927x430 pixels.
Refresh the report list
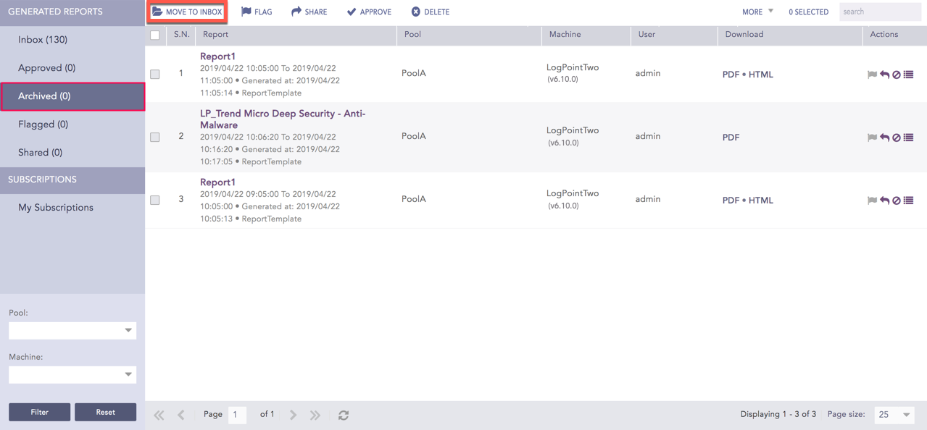tap(343, 415)
